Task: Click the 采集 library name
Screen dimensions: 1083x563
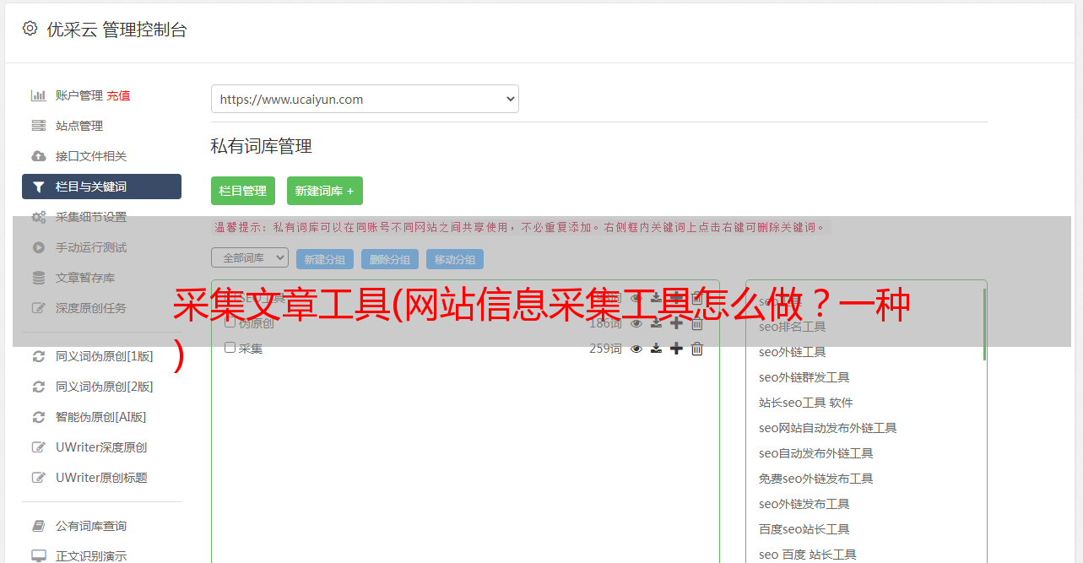Action: (x=251, y=349)
